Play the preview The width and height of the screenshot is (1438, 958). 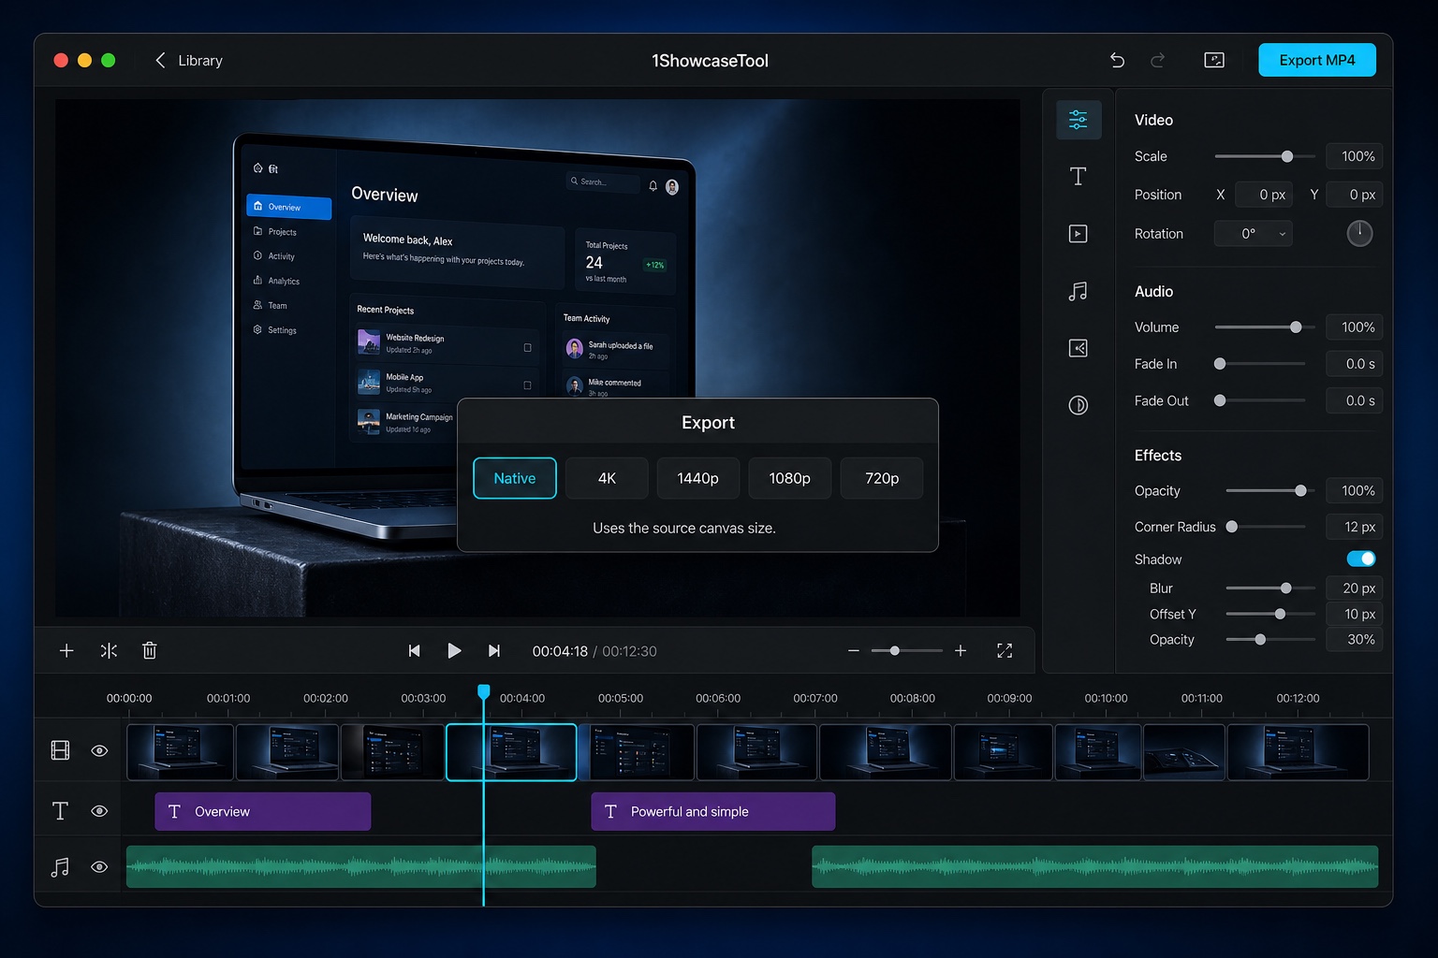pyautogui.click(x=454, y=650)
